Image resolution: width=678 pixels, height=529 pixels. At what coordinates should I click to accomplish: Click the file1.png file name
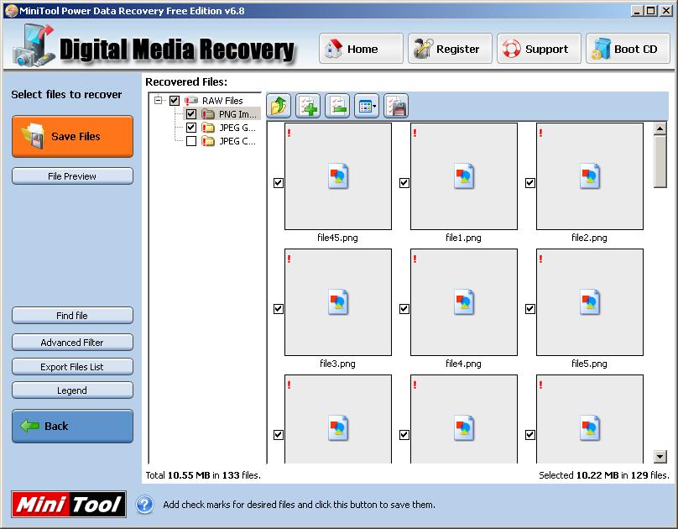(x=463, y=238)
